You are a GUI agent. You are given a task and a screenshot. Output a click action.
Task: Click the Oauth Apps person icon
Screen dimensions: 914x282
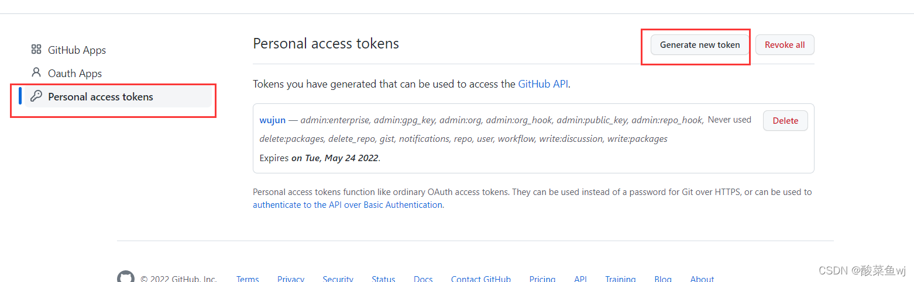coord(36,73)
